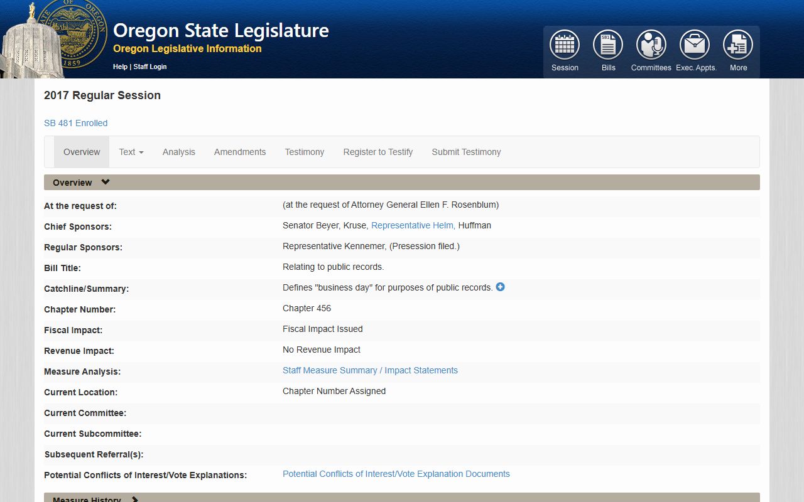This screenshot has width=804, height=502.
Task: Click the Subsequent Referral(s) label
Action: (94, 454)
